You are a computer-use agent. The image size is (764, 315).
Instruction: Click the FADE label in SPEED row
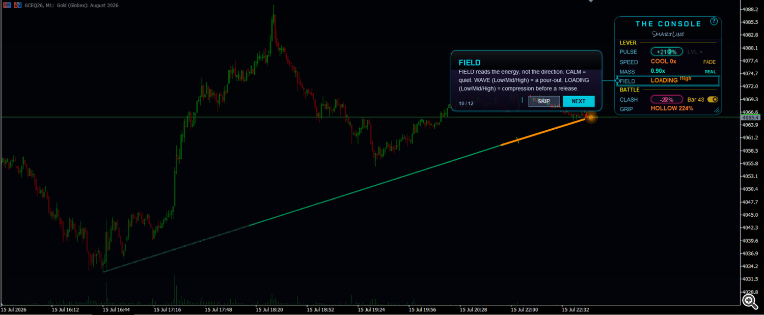coord(710,62)
